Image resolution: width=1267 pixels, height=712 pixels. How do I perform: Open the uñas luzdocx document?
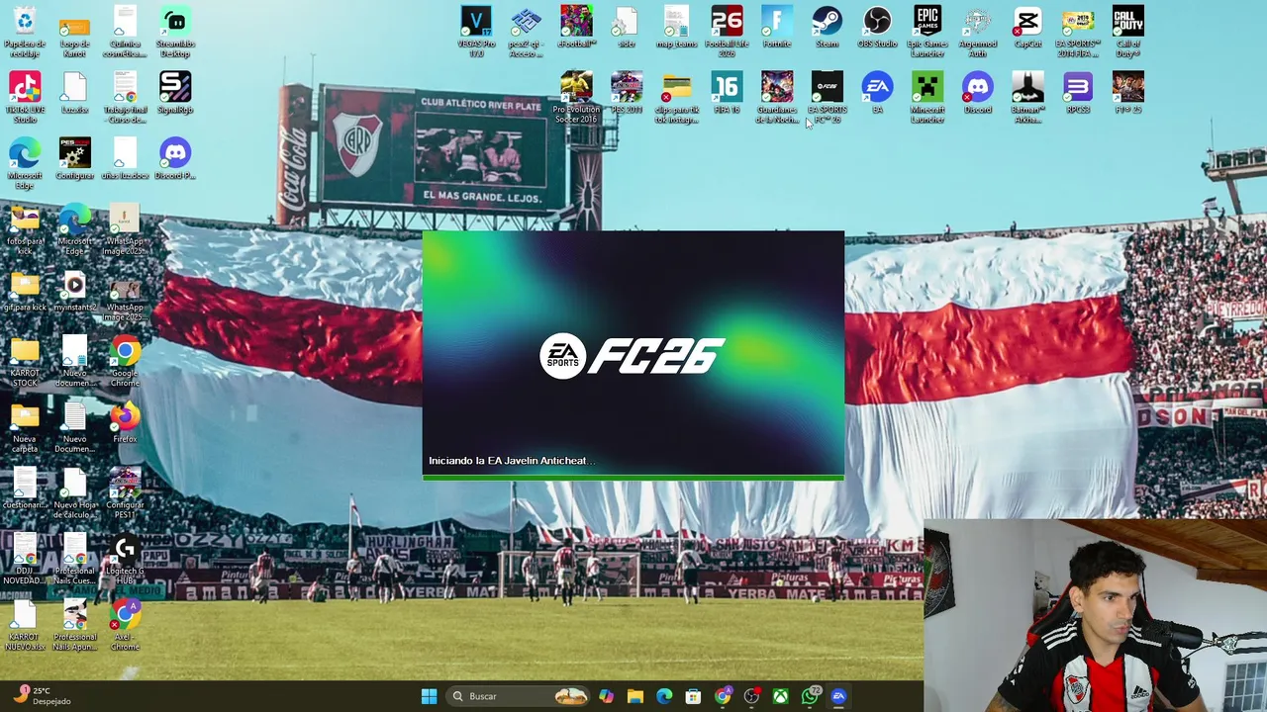(125, 159)
